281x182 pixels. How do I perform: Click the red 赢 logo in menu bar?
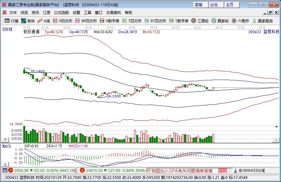[x=4, y=12]
